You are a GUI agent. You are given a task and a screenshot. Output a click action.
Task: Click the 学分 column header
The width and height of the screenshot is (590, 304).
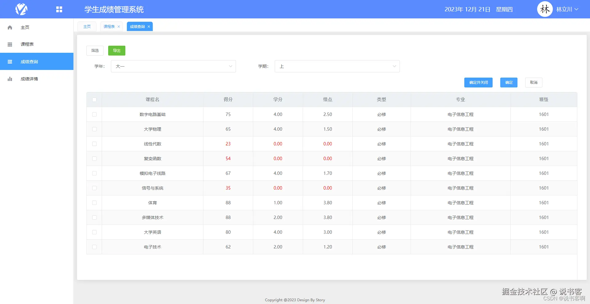278,99
